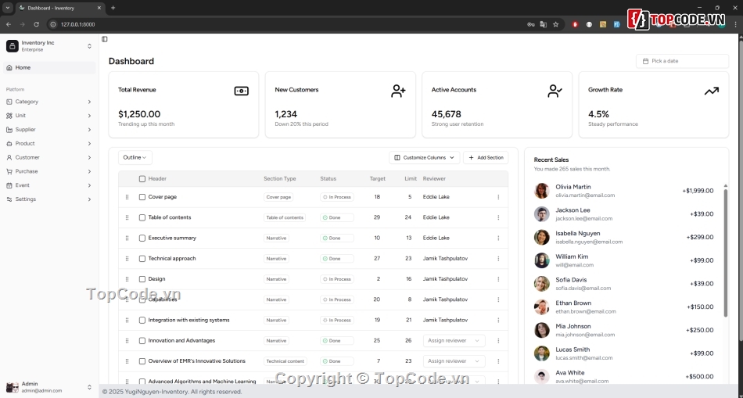This screenshot has height=398, width=743.
Task: Open row menu for Table of contents
Action: point(498,217)
